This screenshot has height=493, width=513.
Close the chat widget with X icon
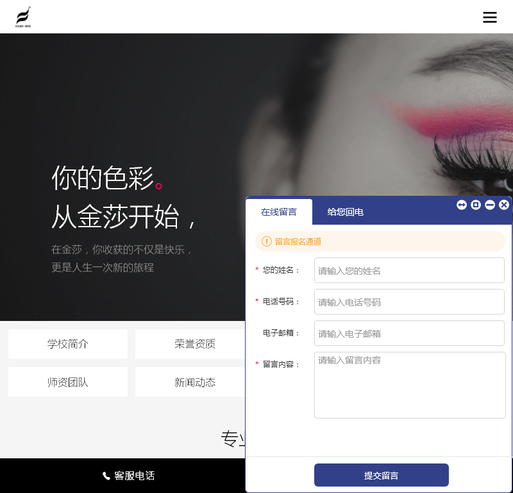click(x=504, y=205)
